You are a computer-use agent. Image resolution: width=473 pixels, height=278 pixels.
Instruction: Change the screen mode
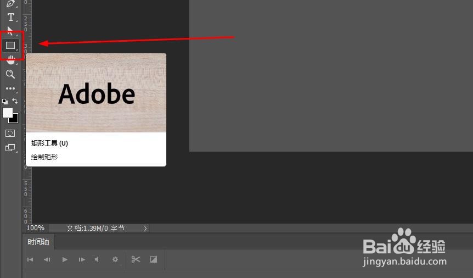[x=10, y=148]
